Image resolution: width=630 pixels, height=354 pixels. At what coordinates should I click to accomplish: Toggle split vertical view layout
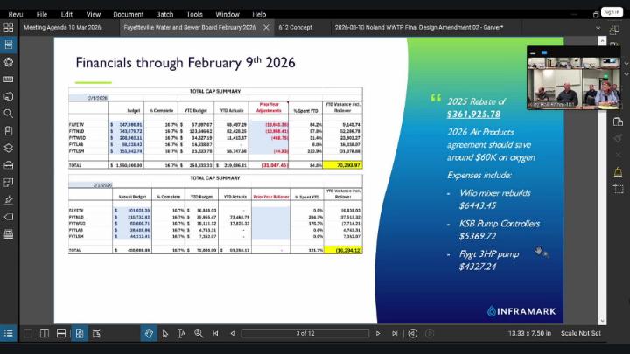pyautogui.click(x=45, y=333)
